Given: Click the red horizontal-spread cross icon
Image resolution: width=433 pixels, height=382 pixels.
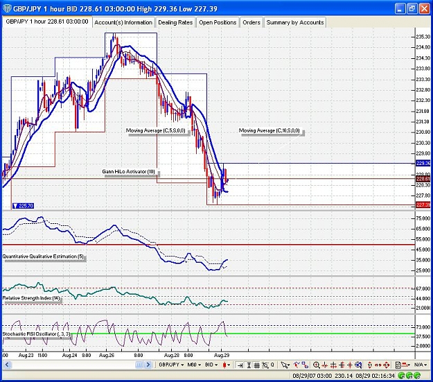Looking at the screenshot, I should tap(333, 365).
